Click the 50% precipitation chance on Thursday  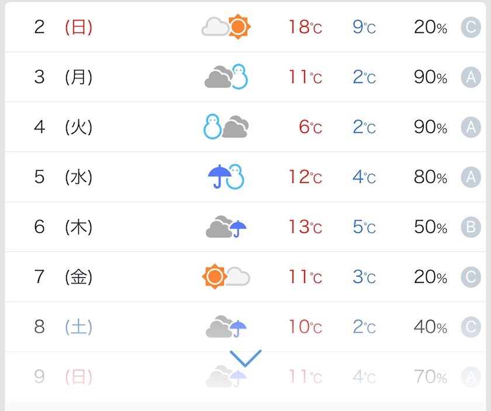pos(430,227)
